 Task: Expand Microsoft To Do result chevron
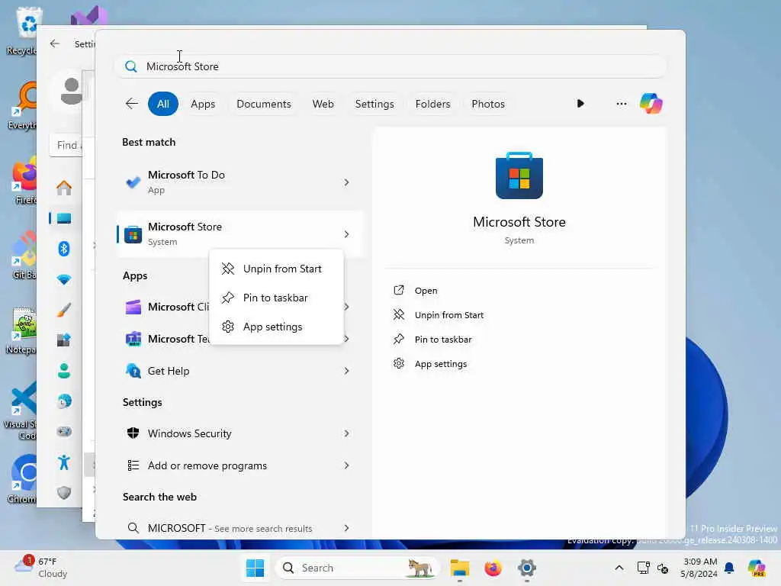[x=347, y=182]
